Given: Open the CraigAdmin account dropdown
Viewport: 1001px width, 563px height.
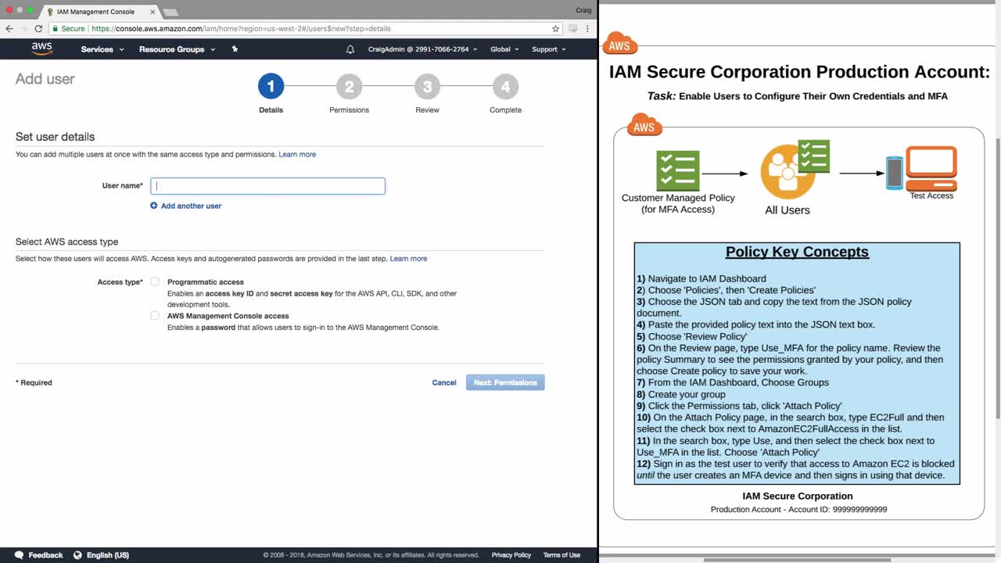Looking at the screenshot, I should pyautogui.click(x=422, y=49).
